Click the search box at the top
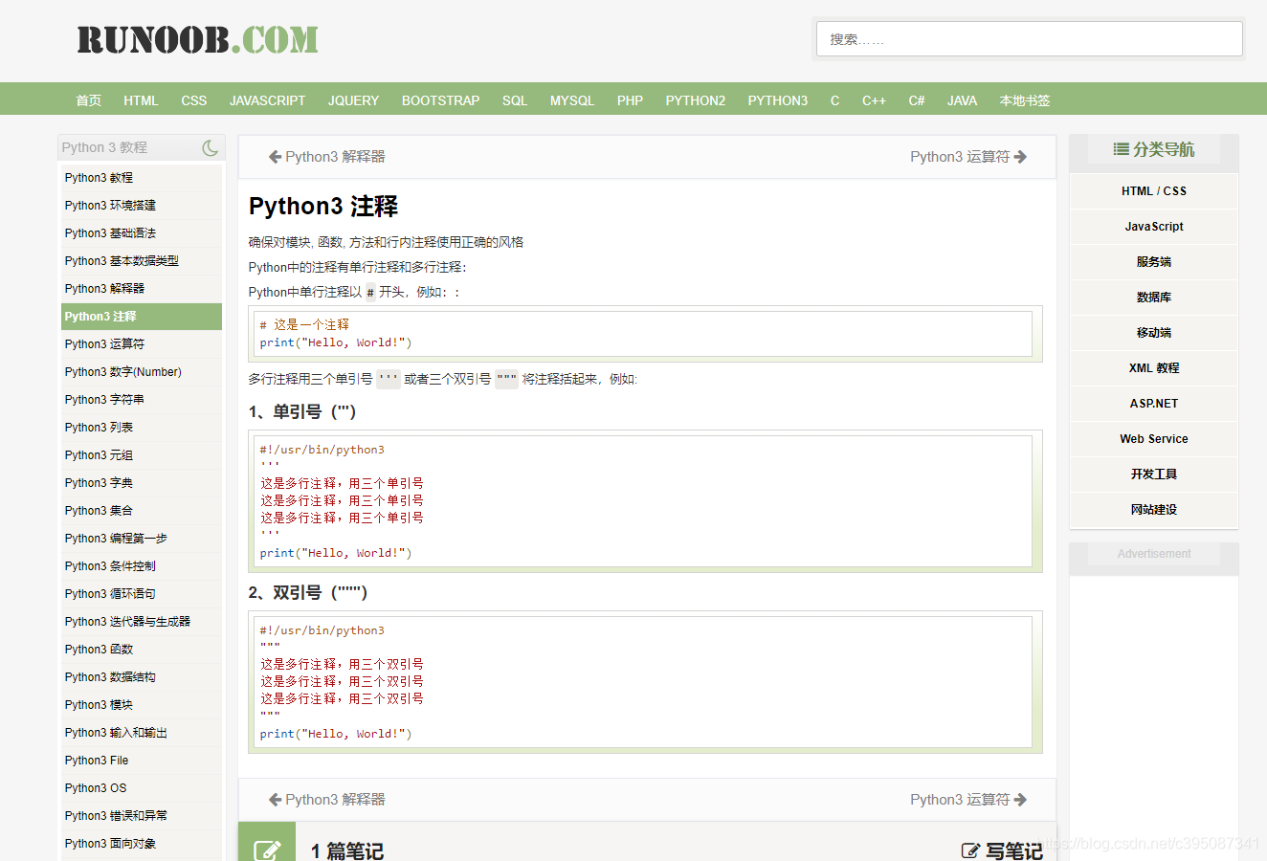This screenshot has width=1267, height=861. (1029, 39)
